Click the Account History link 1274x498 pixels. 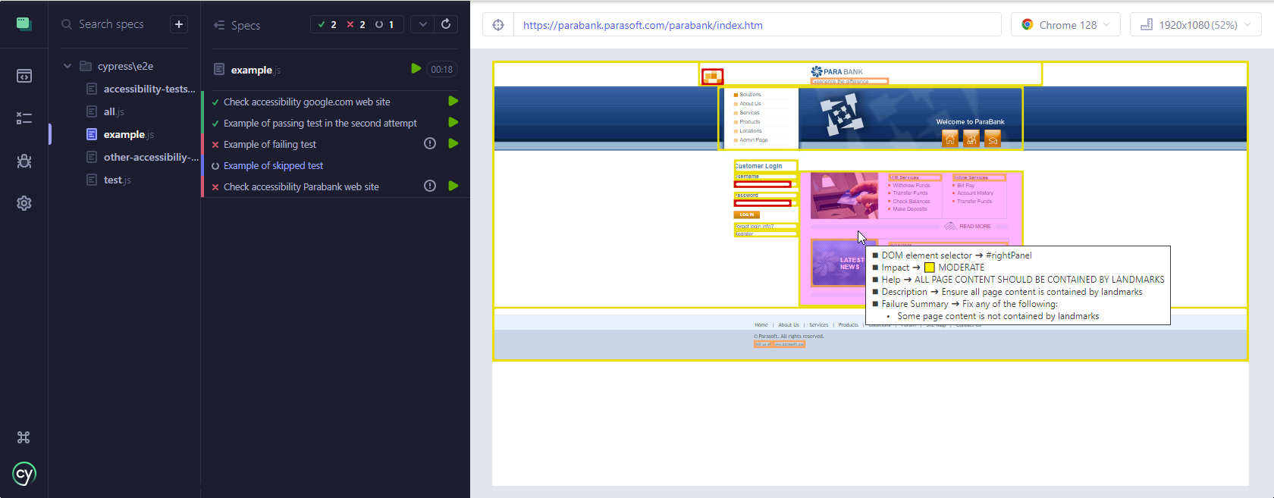point(975,193)
